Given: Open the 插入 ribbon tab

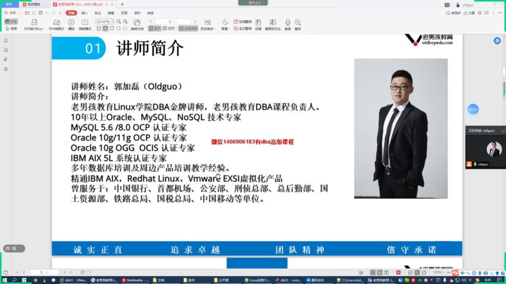Looking at the screenshot, I should pos(85,13).
